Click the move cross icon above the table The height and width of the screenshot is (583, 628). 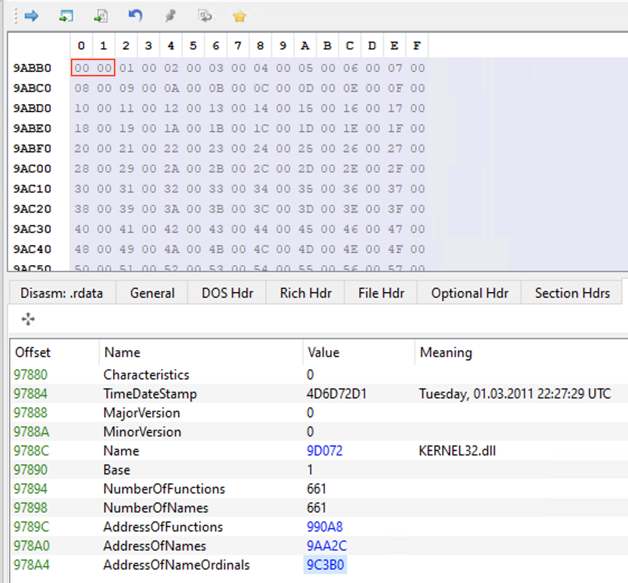coord(28,319)
